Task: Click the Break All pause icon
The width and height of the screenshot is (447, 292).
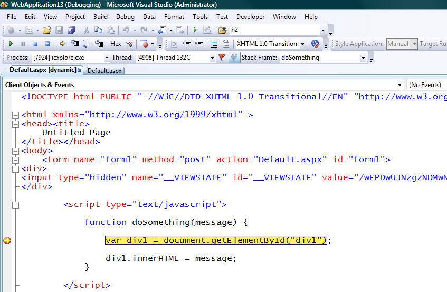Action: click(23, 44)
